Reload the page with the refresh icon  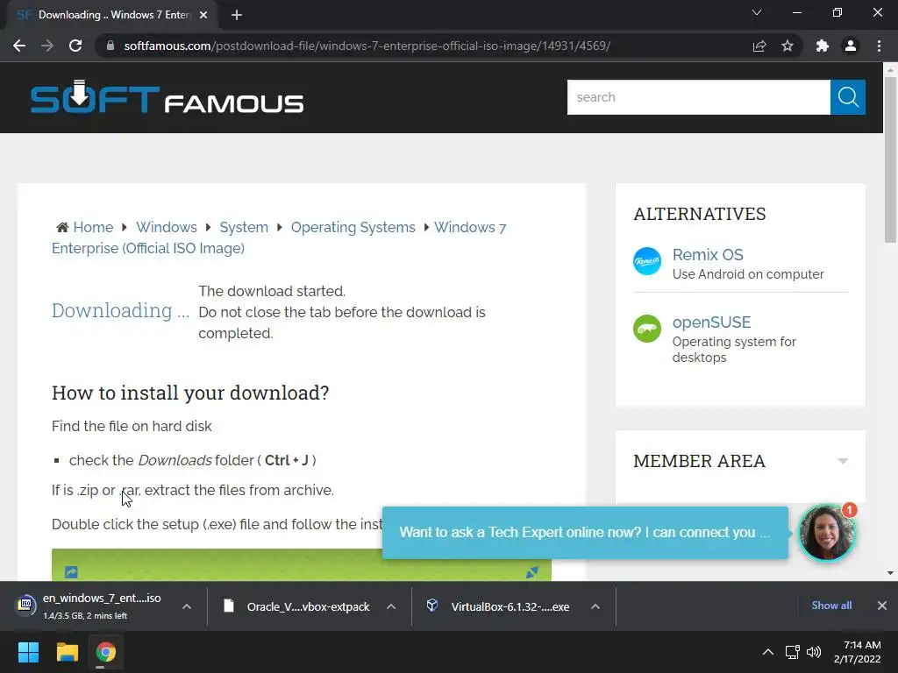click(x=75, y=46)
